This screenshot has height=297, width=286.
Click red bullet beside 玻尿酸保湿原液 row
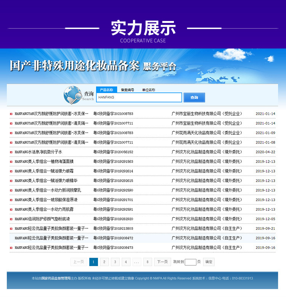tap(11, 200)
